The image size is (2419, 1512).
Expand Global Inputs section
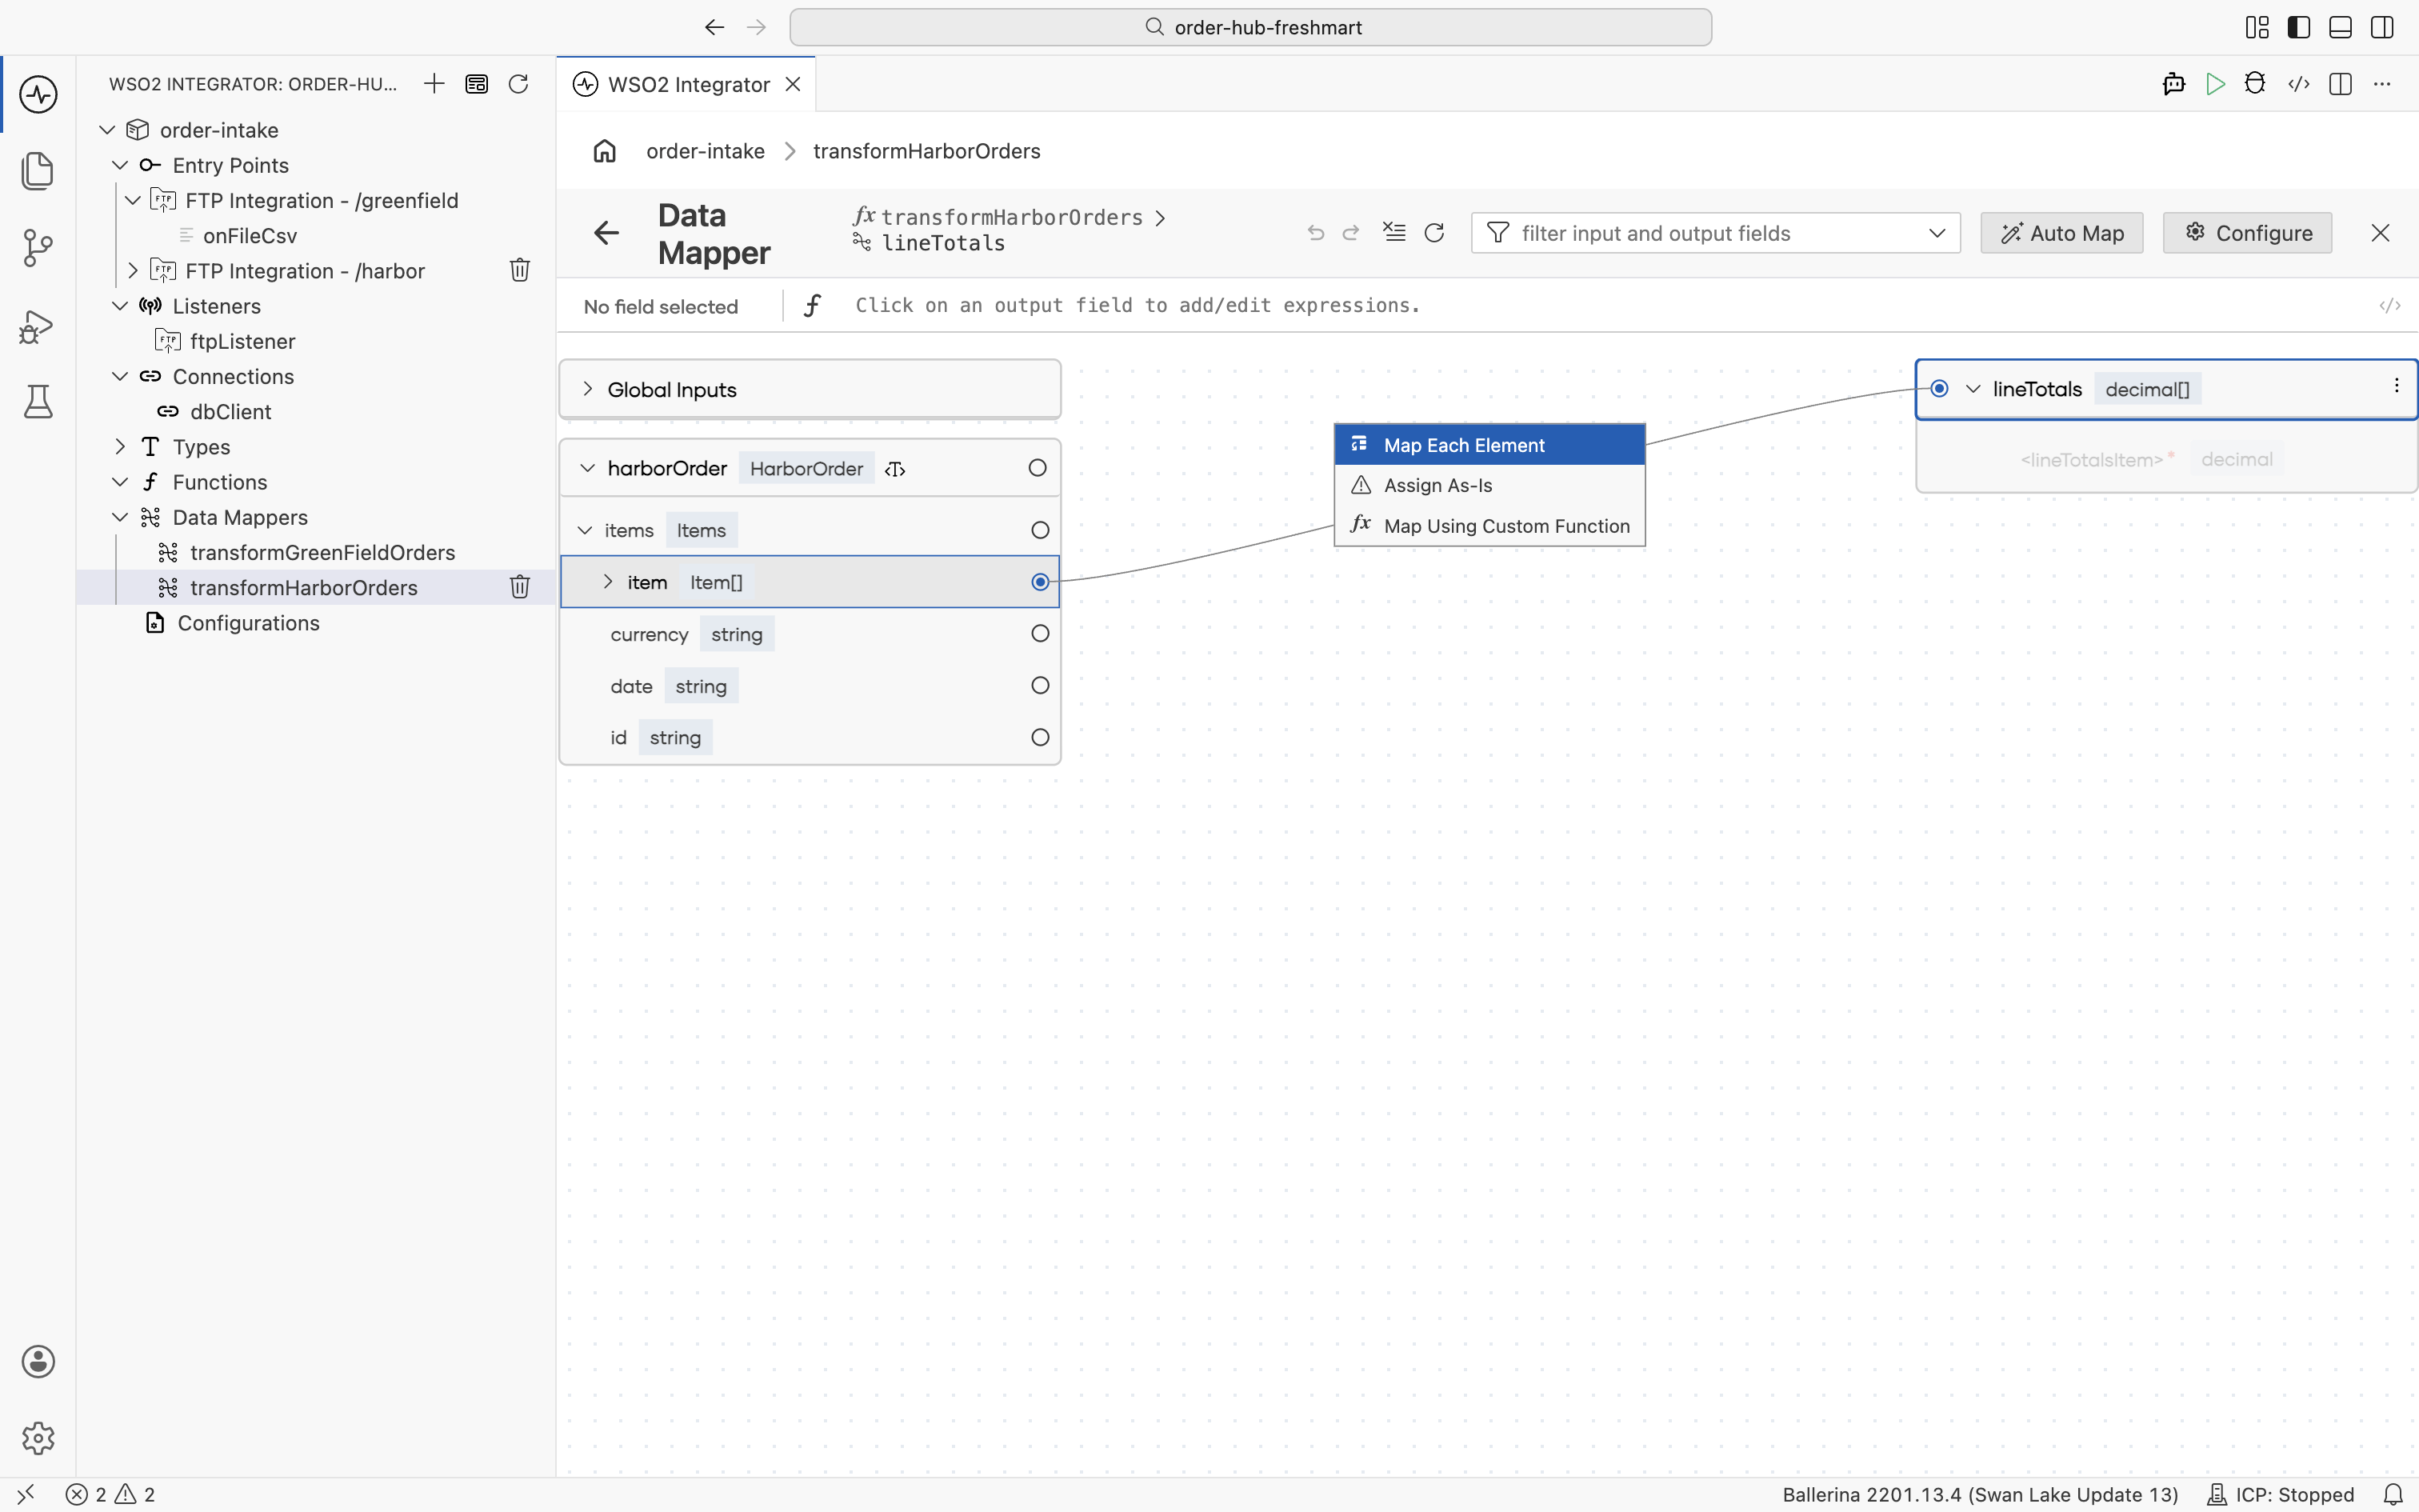coord(588,389)
